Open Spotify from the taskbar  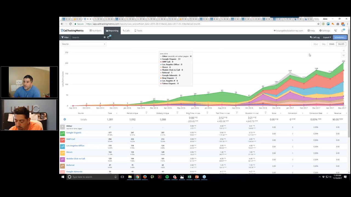click(167, 177)
